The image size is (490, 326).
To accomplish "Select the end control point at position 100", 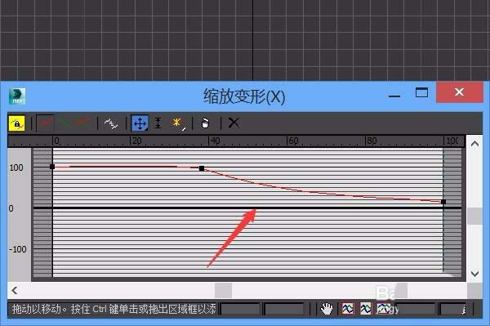I will click(x=443, y=202).
